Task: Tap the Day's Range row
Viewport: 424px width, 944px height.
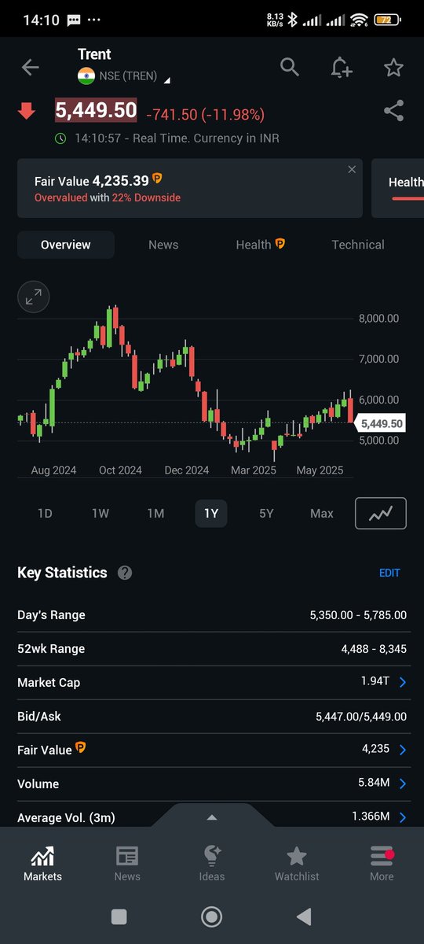Action: point(212,615)
